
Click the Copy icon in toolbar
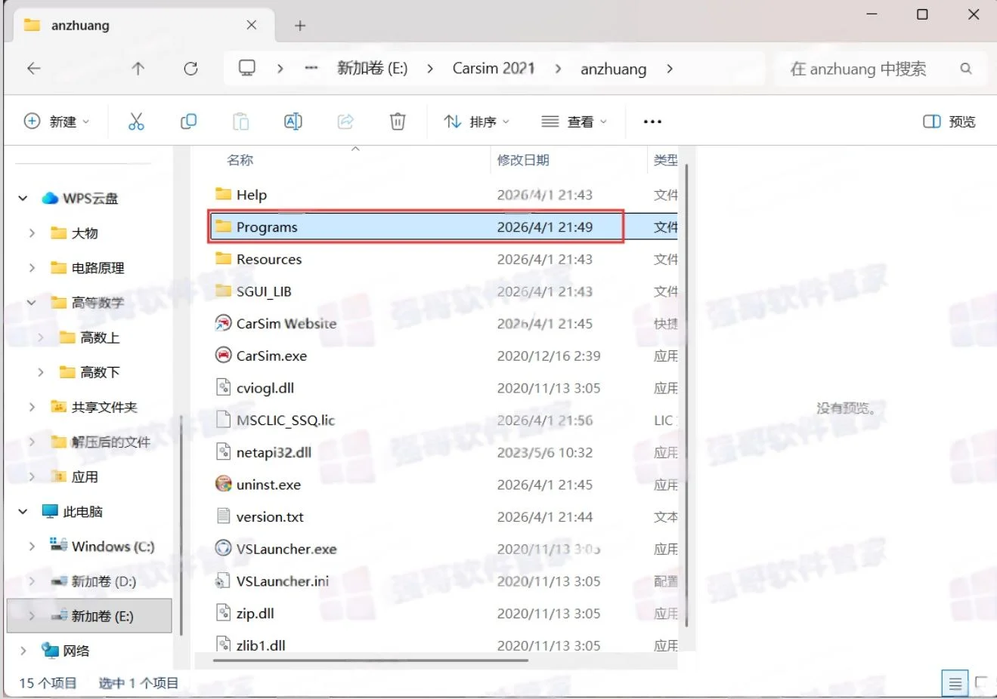tap(188, 122)
